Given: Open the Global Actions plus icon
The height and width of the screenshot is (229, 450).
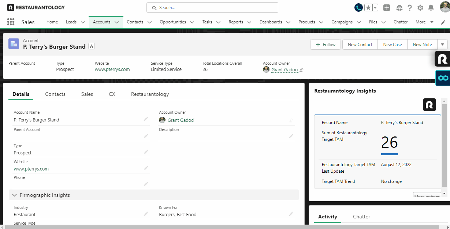Looking at the screenshot, I should tap(387, 8).
